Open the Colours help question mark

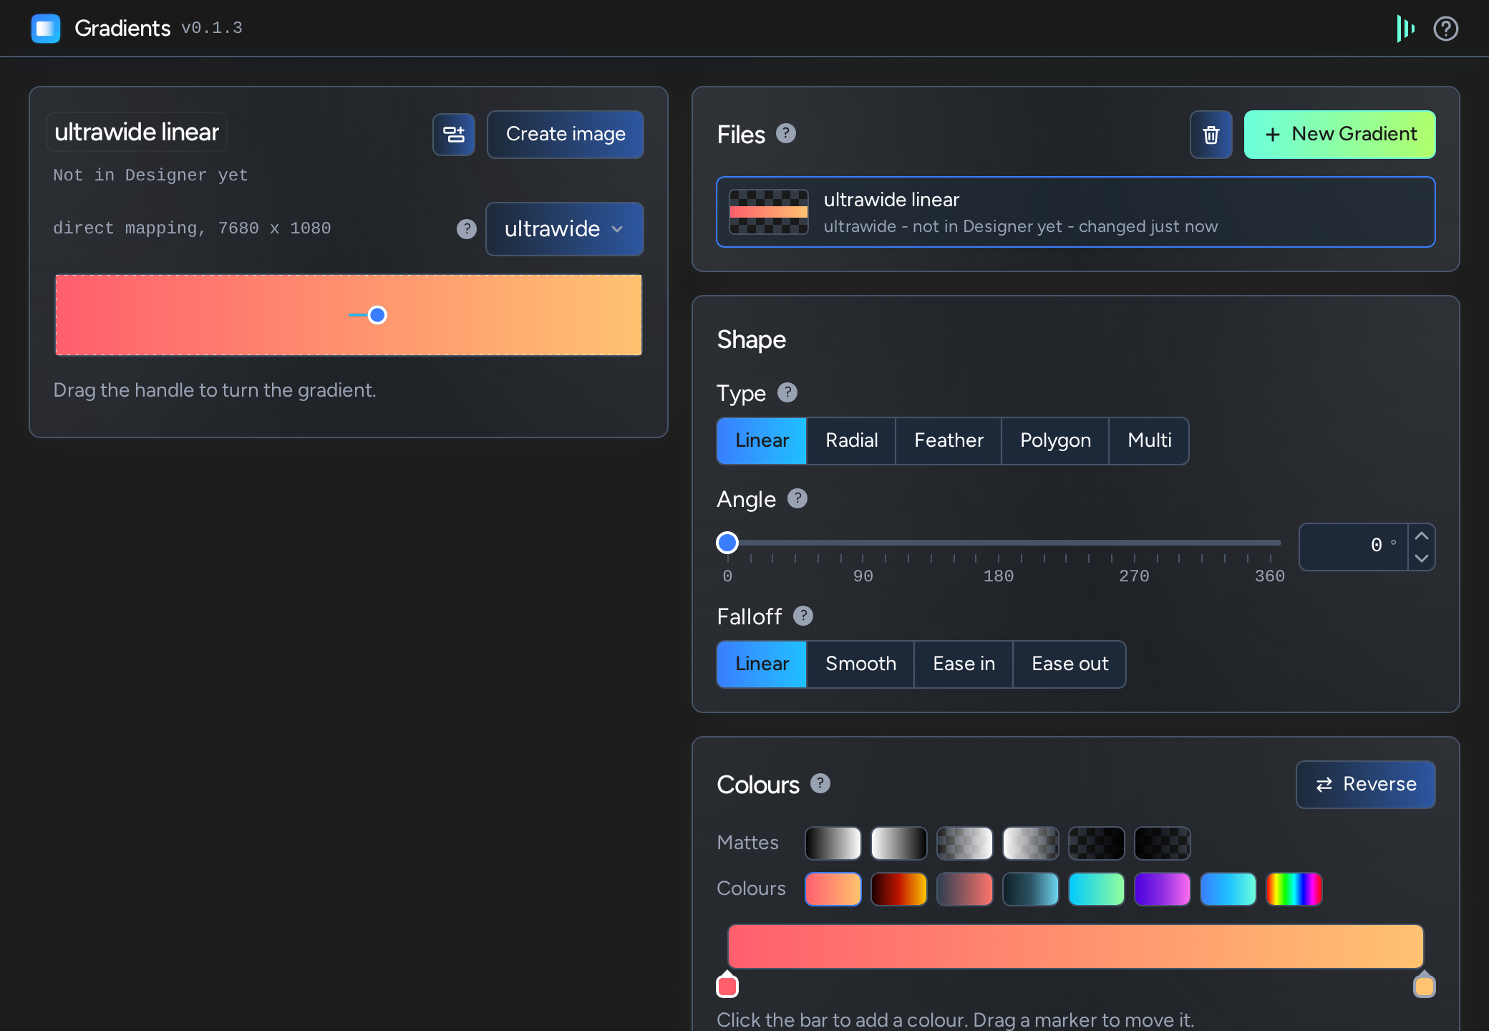coord(820,784)
